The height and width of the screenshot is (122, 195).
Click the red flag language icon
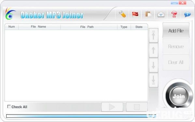click(x=135, y=14)
